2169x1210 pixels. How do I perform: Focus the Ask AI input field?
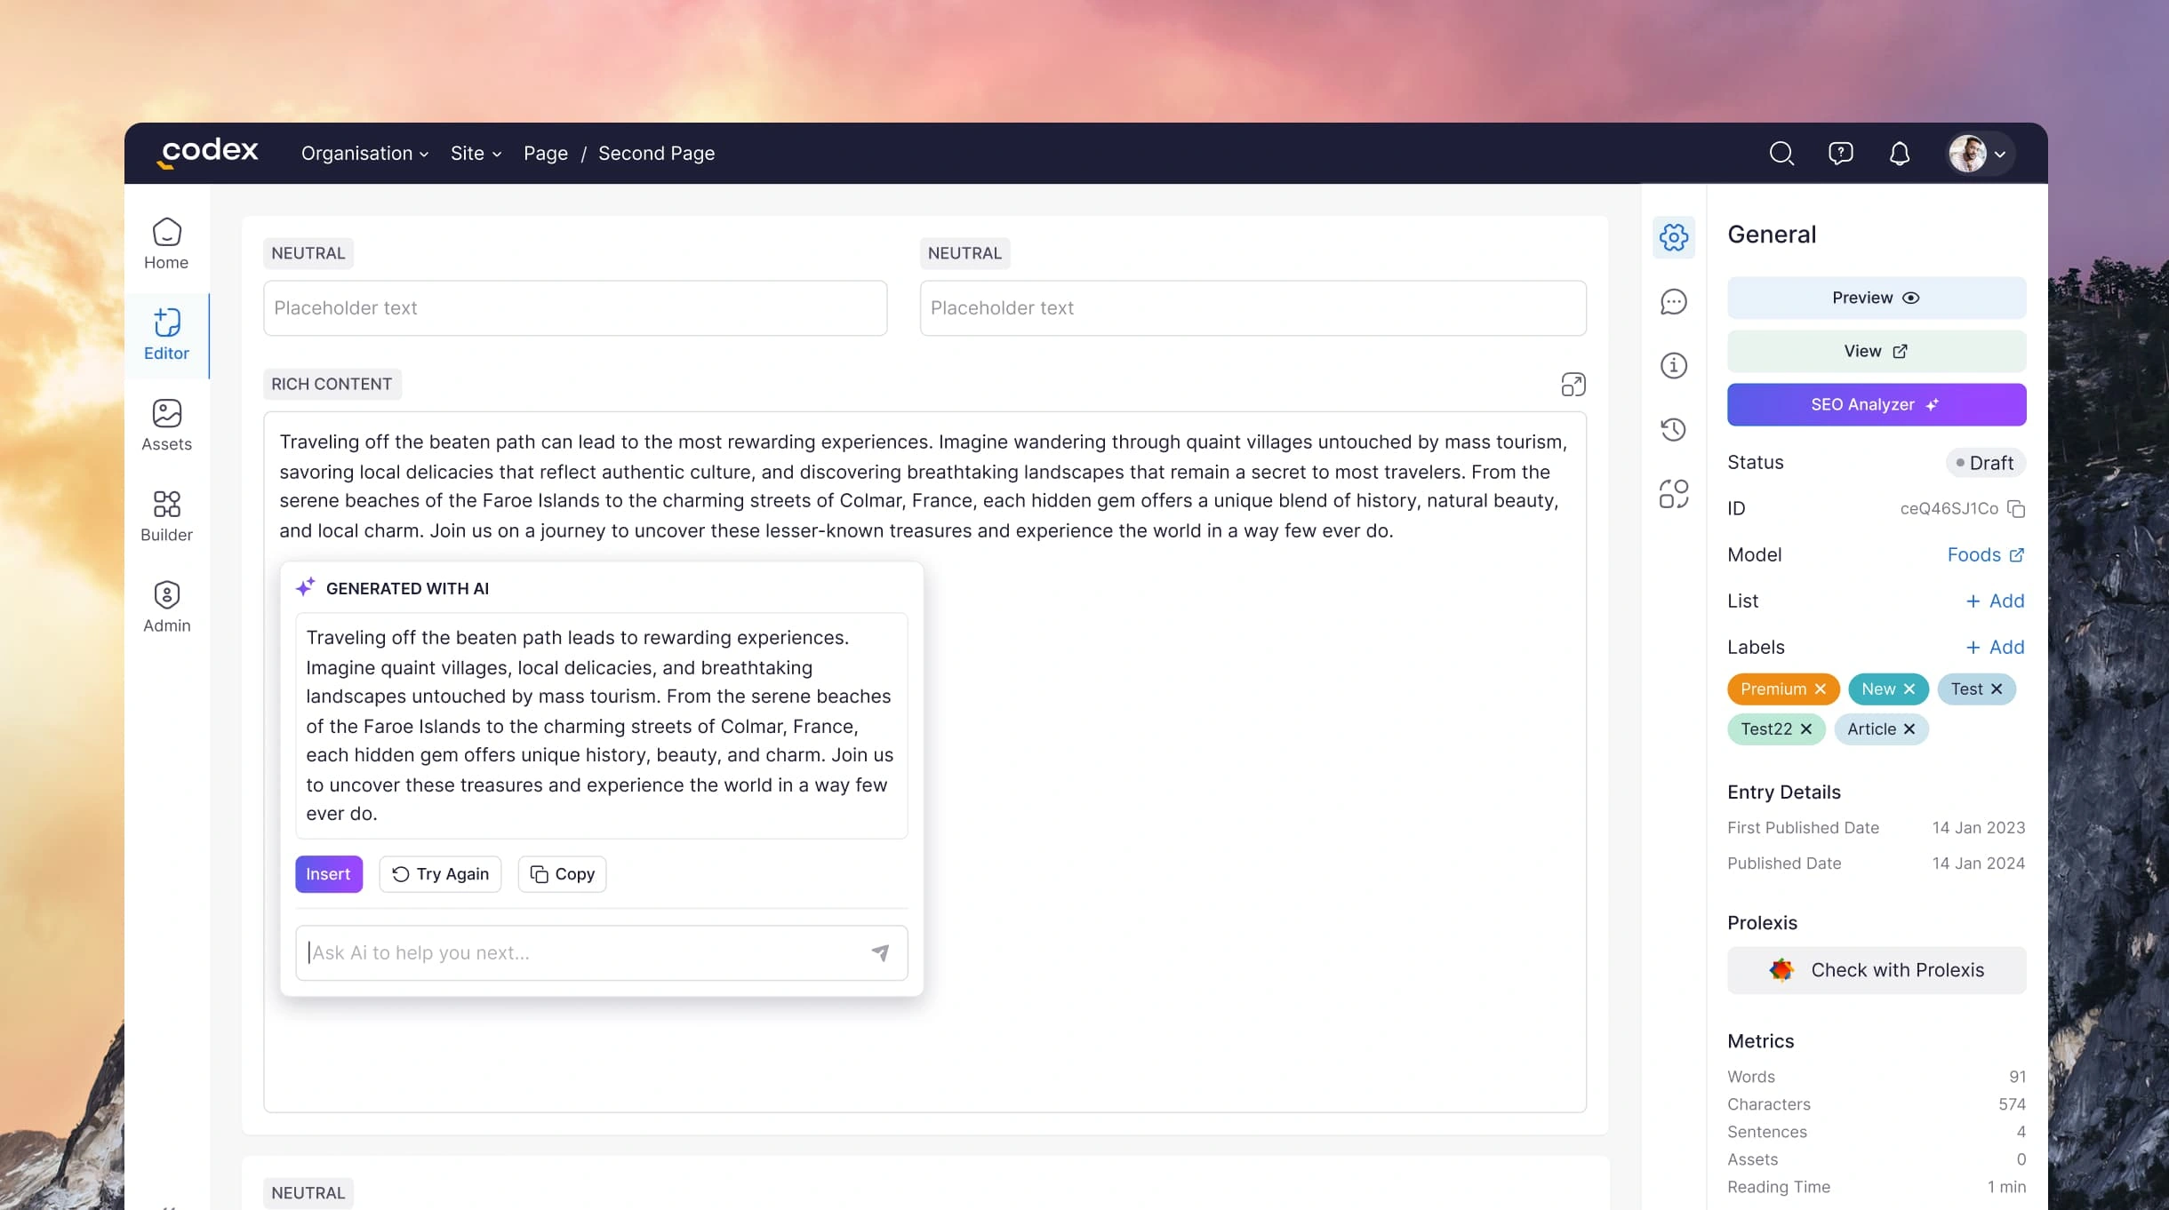[578, 952]
